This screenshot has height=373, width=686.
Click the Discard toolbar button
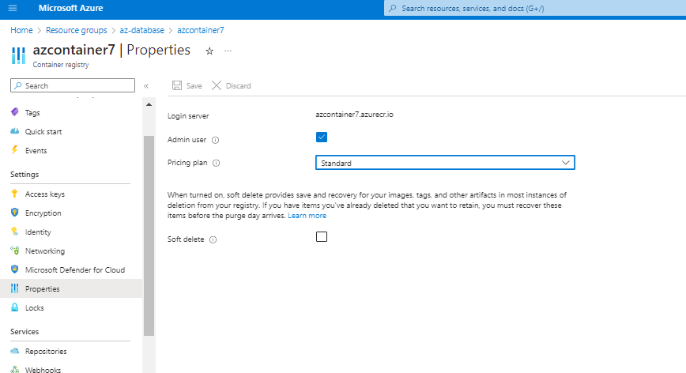pos(231,85)
